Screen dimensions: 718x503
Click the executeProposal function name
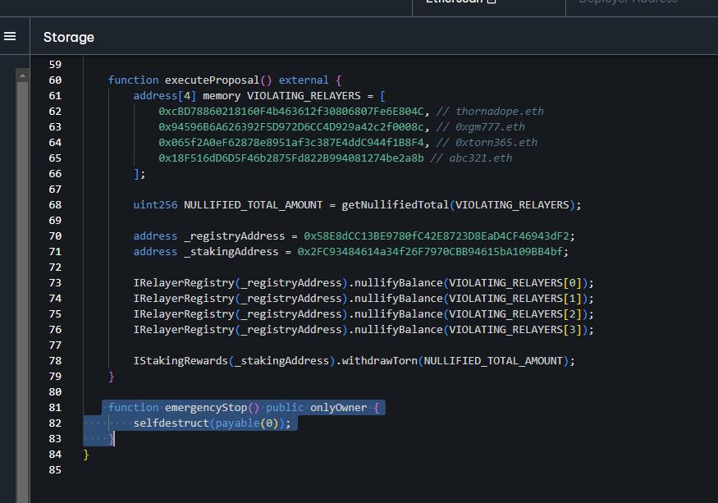[x=212, y=80]
